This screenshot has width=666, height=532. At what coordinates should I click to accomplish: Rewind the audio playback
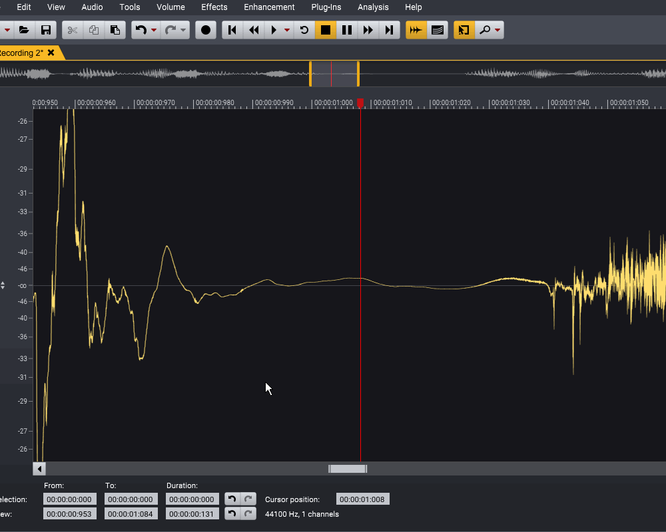pyautogui.click(x=254, y=30)
